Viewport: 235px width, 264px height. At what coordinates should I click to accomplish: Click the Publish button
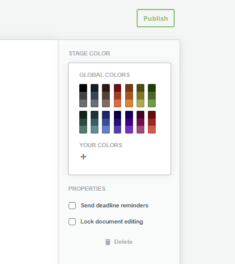tap(156, 18)
